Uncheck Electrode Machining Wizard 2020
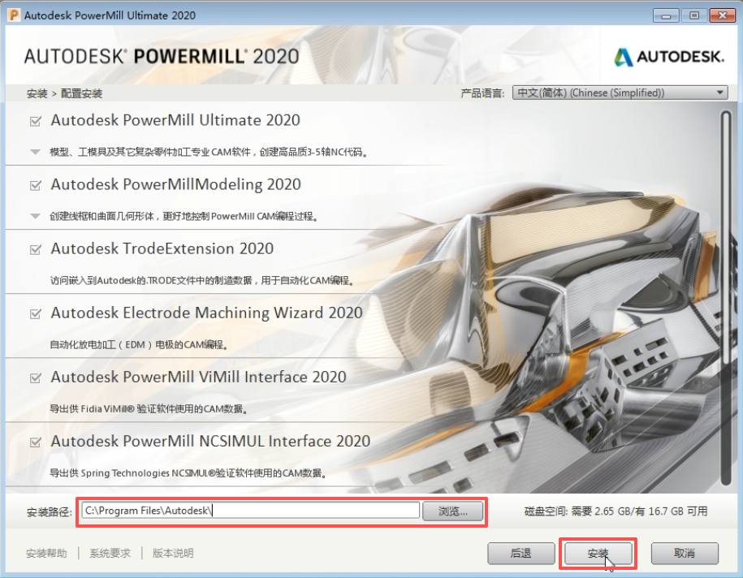Viewport: 743px width, 578px height. [x=36, y=314]
